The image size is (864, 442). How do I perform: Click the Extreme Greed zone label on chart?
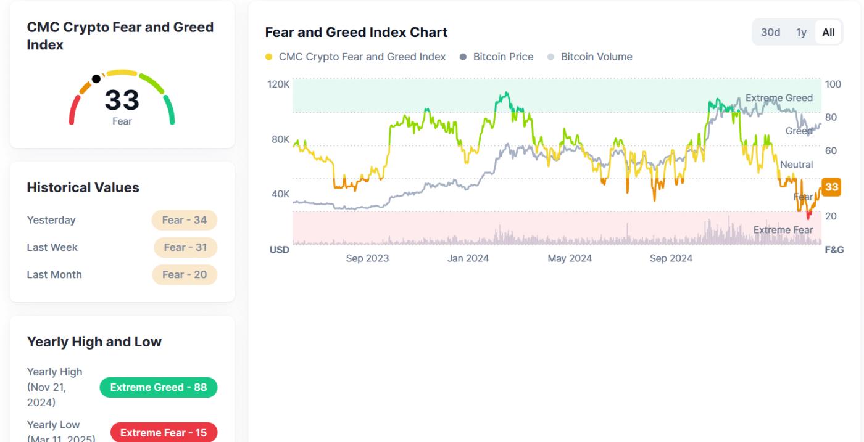point(778,97)
